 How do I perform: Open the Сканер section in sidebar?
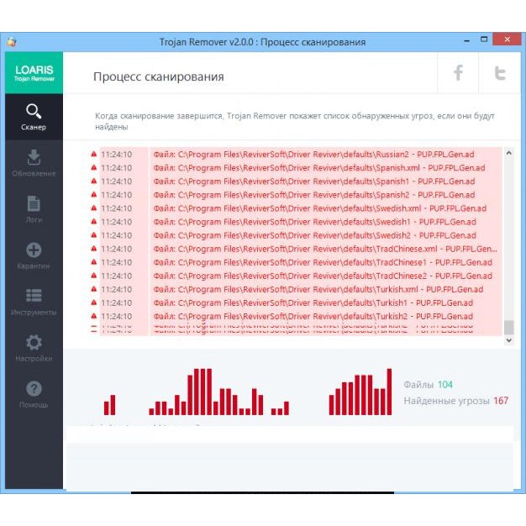pyautogui.click(x=34, y=118)
